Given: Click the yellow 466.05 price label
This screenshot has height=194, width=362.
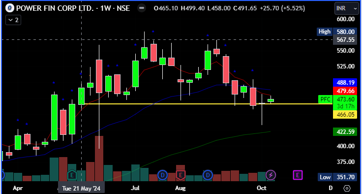Looking at the screenshot, I should (345, 114).
